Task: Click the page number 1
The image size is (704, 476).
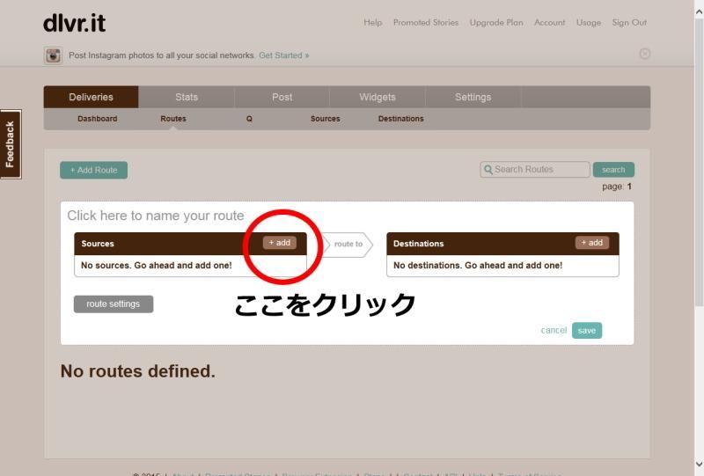Action: point(629,187)
